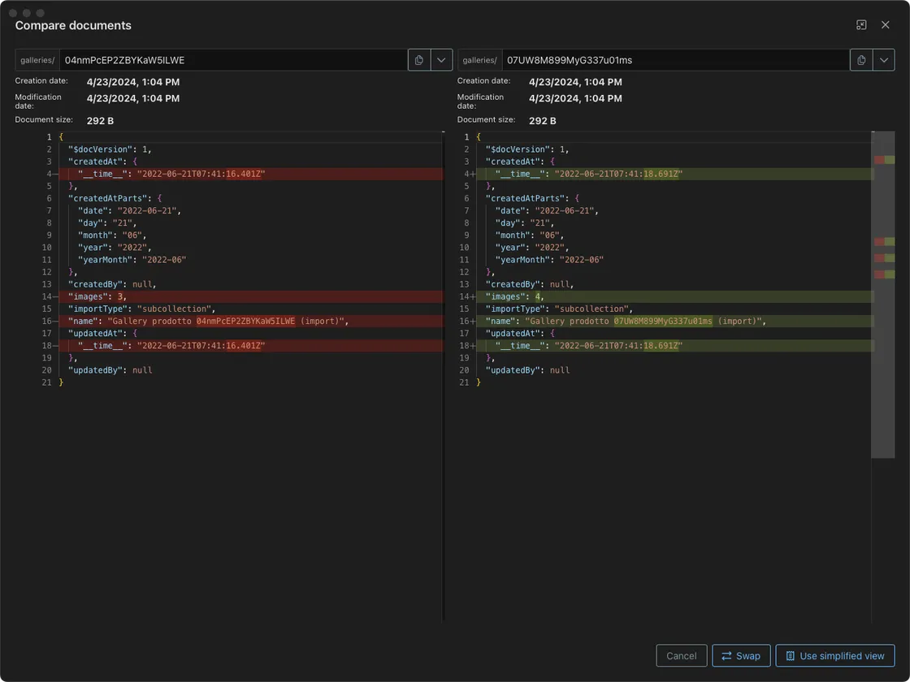This screenshot has width=910, height=682.
Task: Click left "$docVersion": 1 line
Action: (110, 149)
